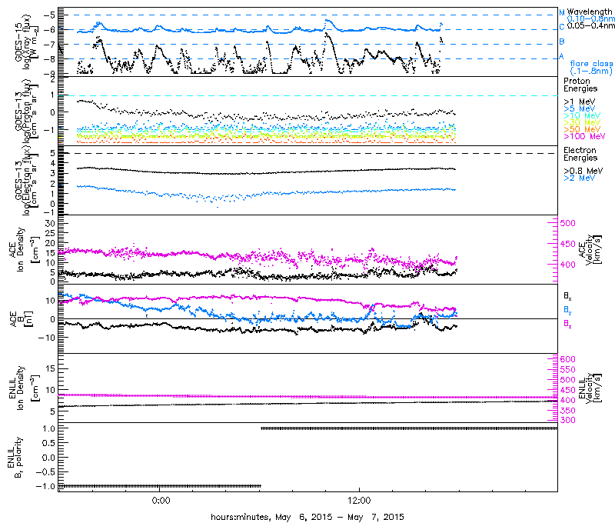Click the ENLIL polarity line at +1.0
Viewport: 615px width, 523px height.
click(x=409, y=428)
